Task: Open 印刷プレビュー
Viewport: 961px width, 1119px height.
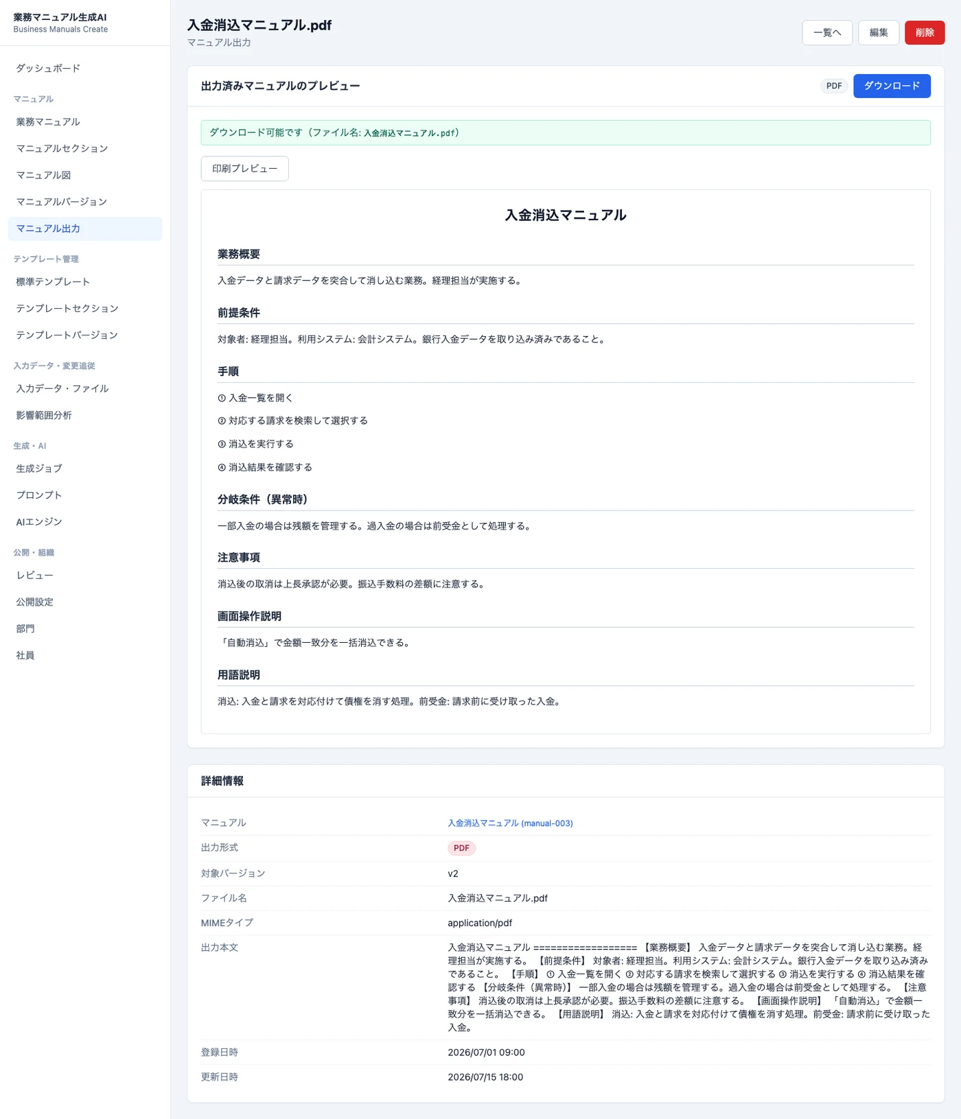Action: pos(244,169)
